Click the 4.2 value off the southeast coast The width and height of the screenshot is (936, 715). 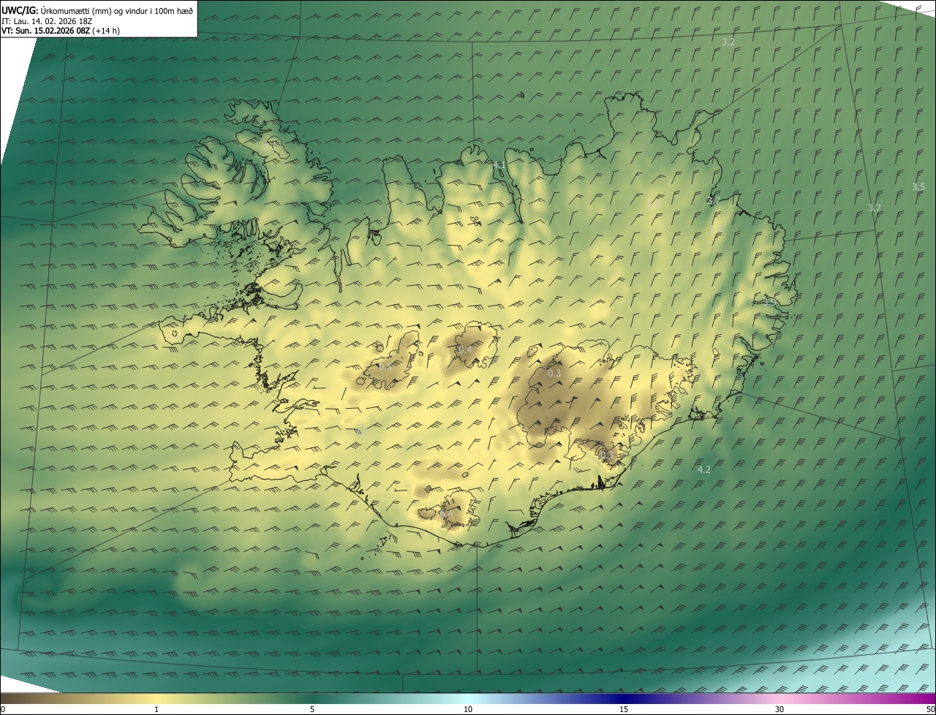click(704, 470)
